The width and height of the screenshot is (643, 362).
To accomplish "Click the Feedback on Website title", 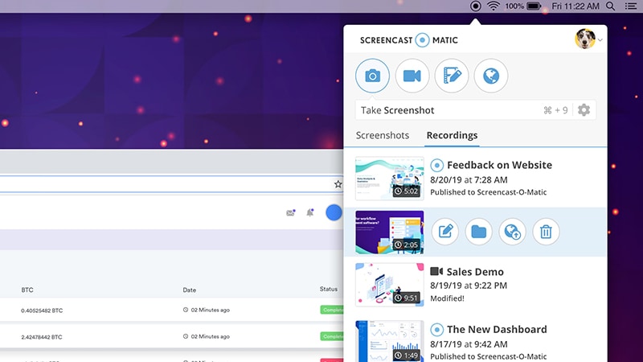I will (499, 165).
